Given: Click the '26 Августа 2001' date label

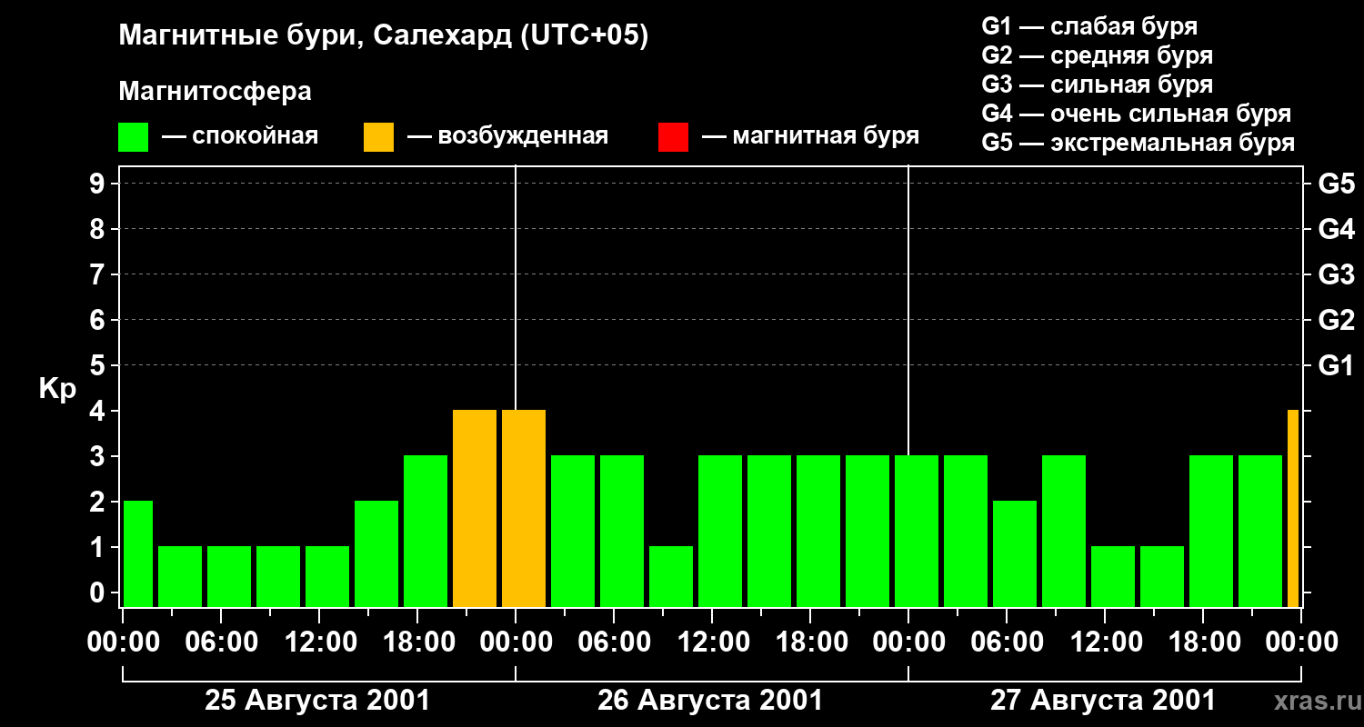Looking at the screenshot, I should click(710, 701).
